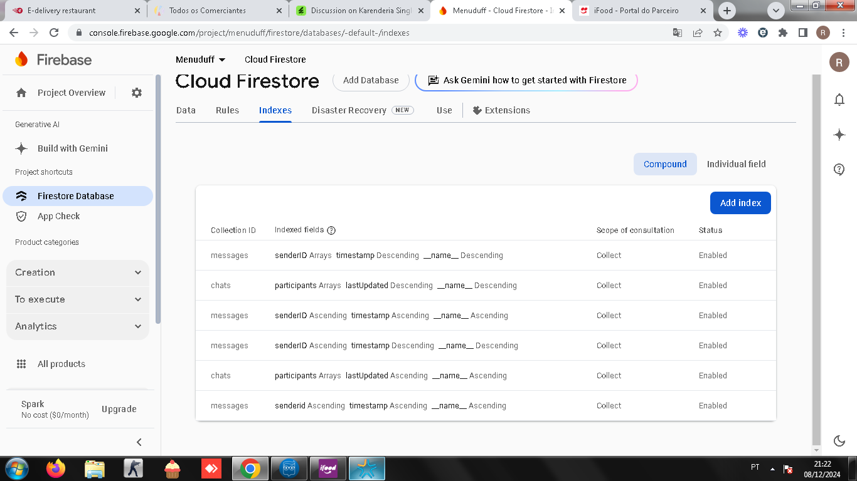This screenshot has height=481, width=857.
Task: Click the Status column header
Action: click(x=710, y=230)
